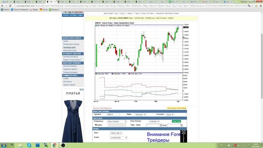Click the Symbol input field

point(113,115)
